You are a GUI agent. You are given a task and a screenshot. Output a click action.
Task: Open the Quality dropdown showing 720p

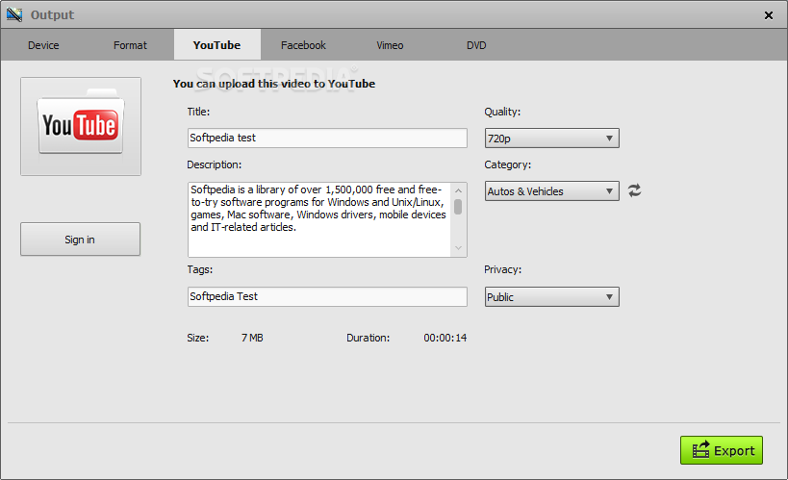[552, 139]
